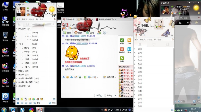Click the Windows Start button

(x=4, y=110)
